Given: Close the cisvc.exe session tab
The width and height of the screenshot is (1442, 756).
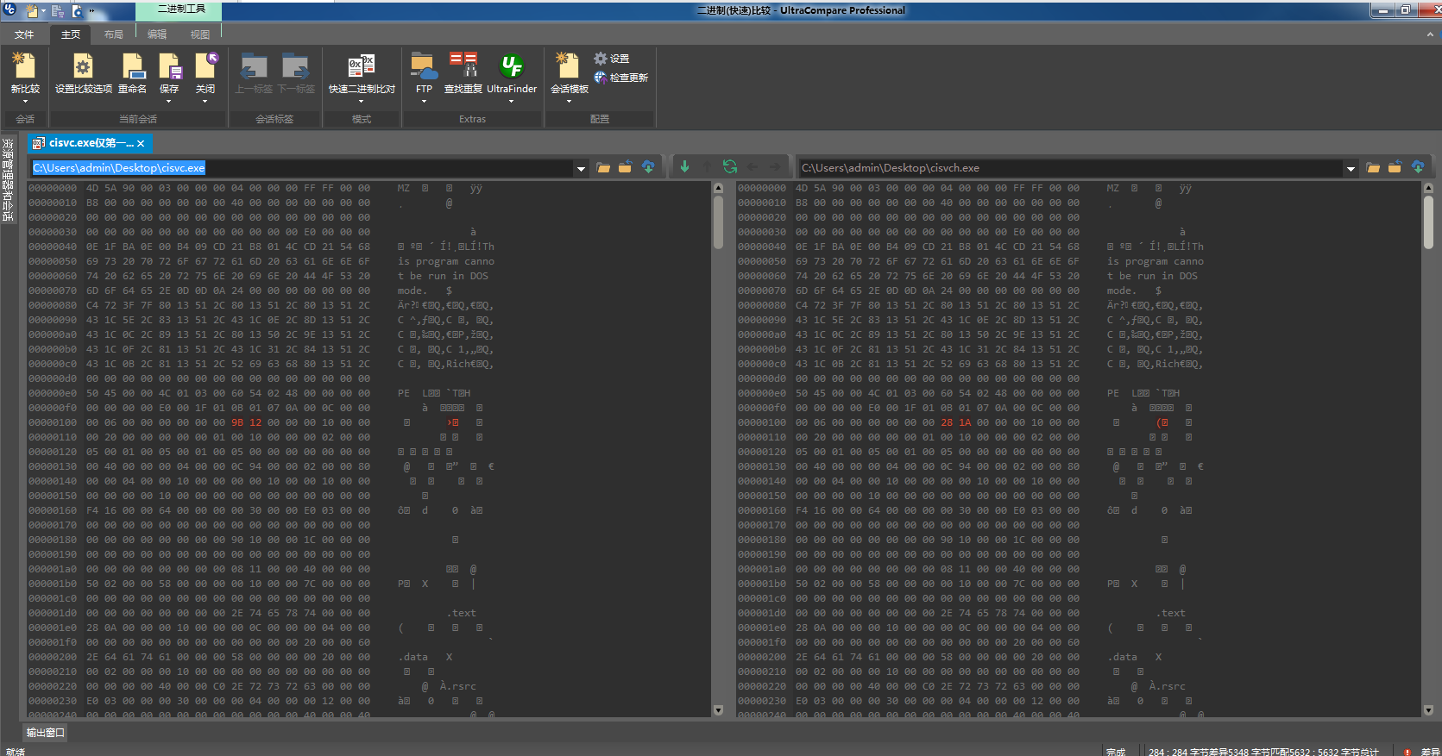Looking at the screenshot, I should coord(141,143).
